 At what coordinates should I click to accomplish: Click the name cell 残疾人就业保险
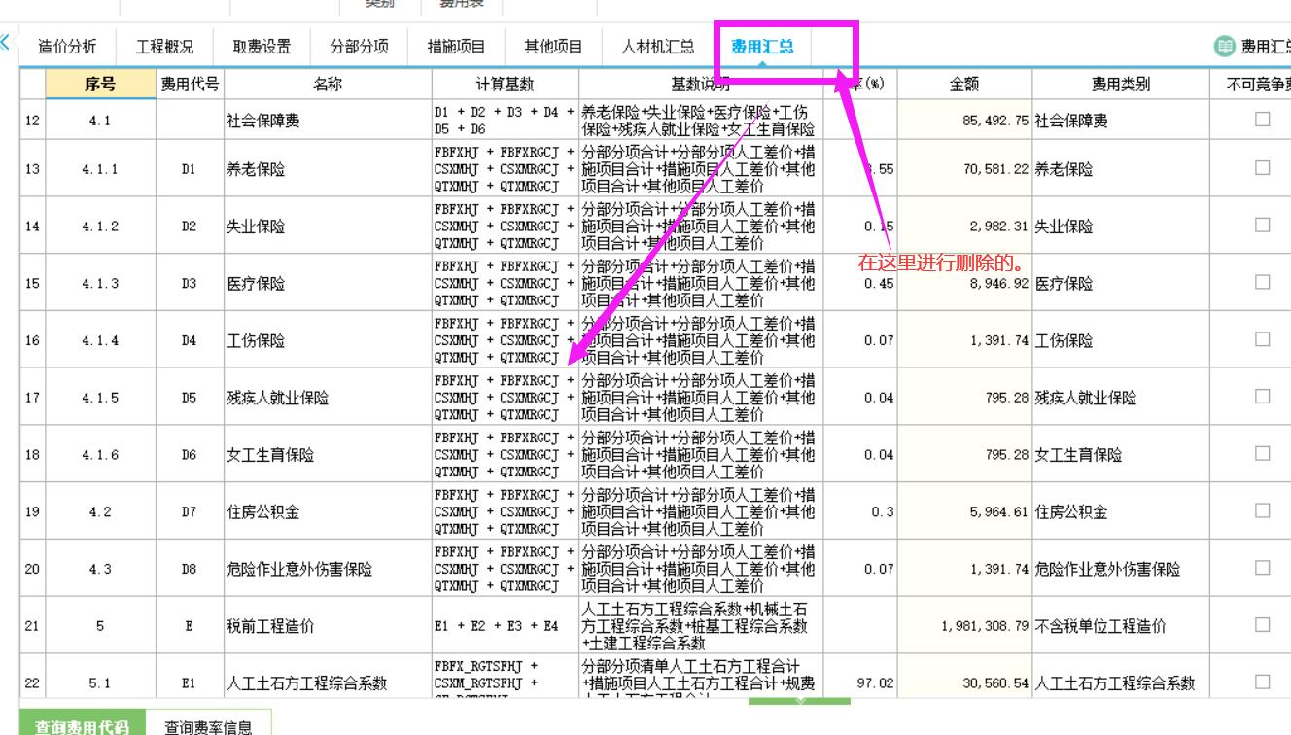328,398
